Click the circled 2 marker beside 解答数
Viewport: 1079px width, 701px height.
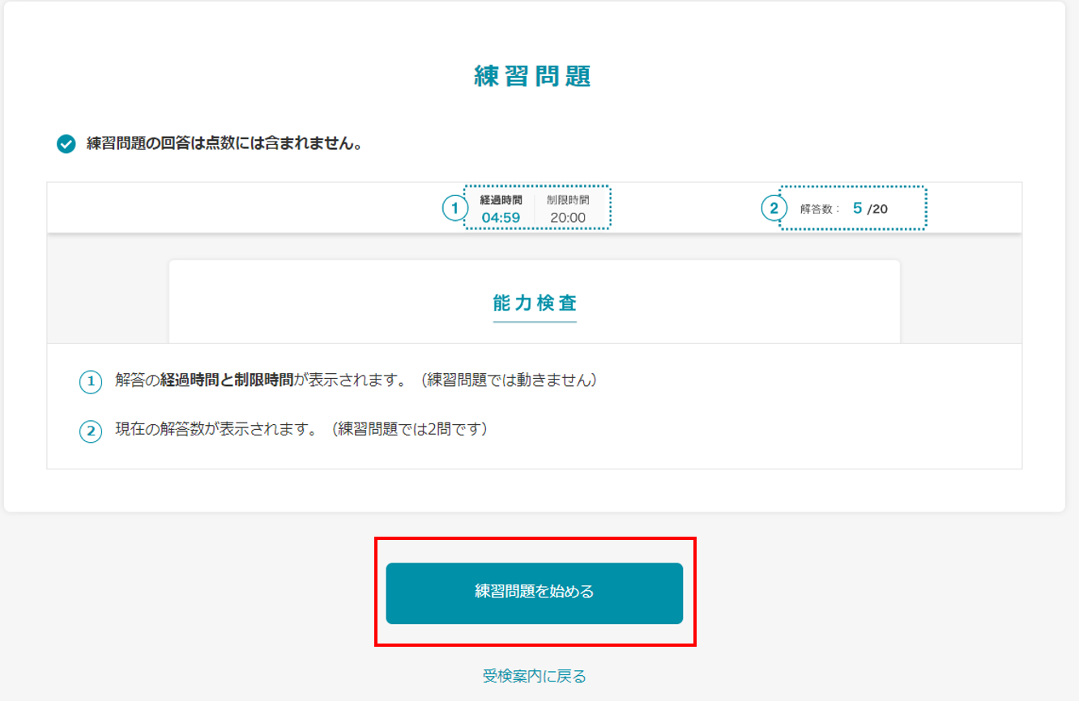pos(774,208)
